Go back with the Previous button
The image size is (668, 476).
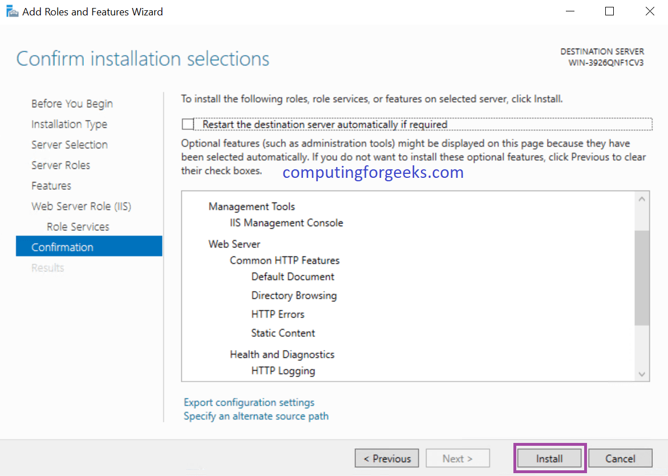click(387, 458)
